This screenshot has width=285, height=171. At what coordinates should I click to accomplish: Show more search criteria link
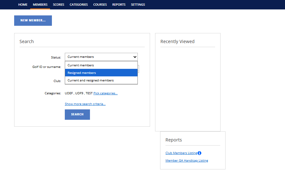85,104
